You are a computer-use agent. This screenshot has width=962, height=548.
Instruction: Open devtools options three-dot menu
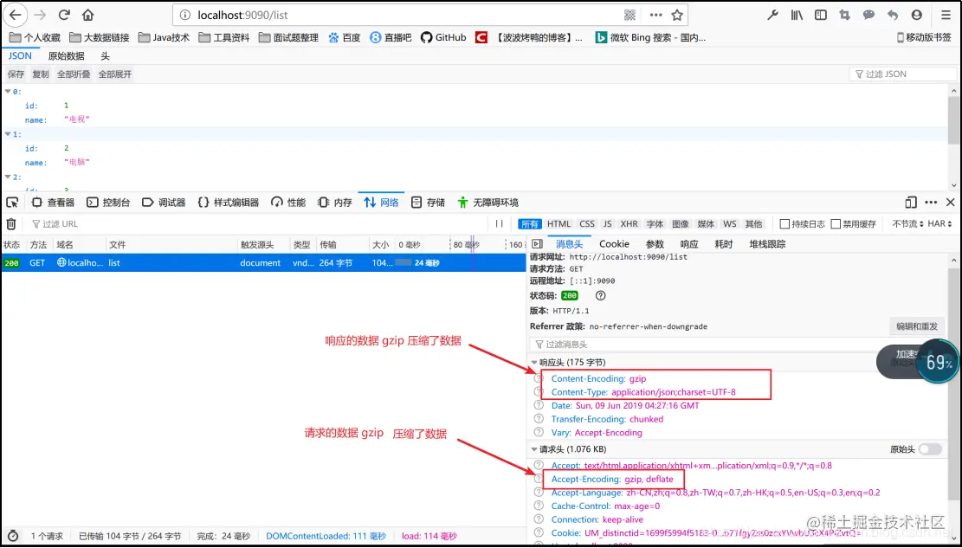tap(931, 203)
